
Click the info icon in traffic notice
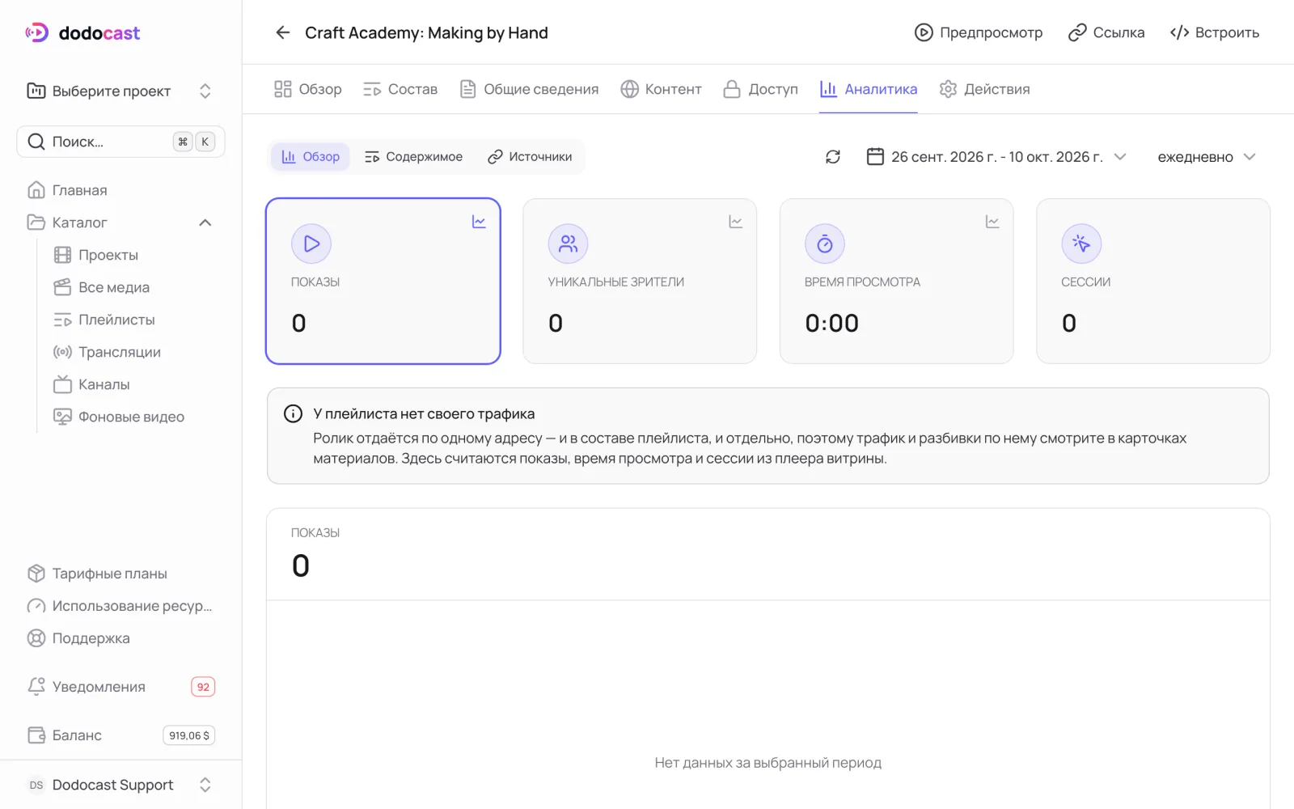(x=293, y=413)
